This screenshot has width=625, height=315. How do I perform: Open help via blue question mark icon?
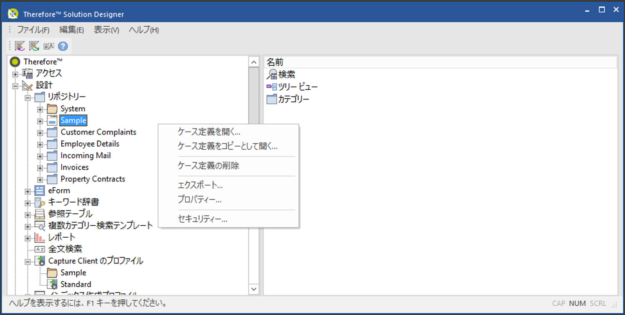[x=63, y=46]
